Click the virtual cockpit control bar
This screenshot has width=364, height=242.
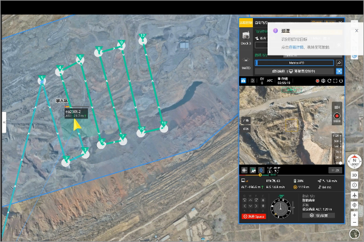[294, 71]
